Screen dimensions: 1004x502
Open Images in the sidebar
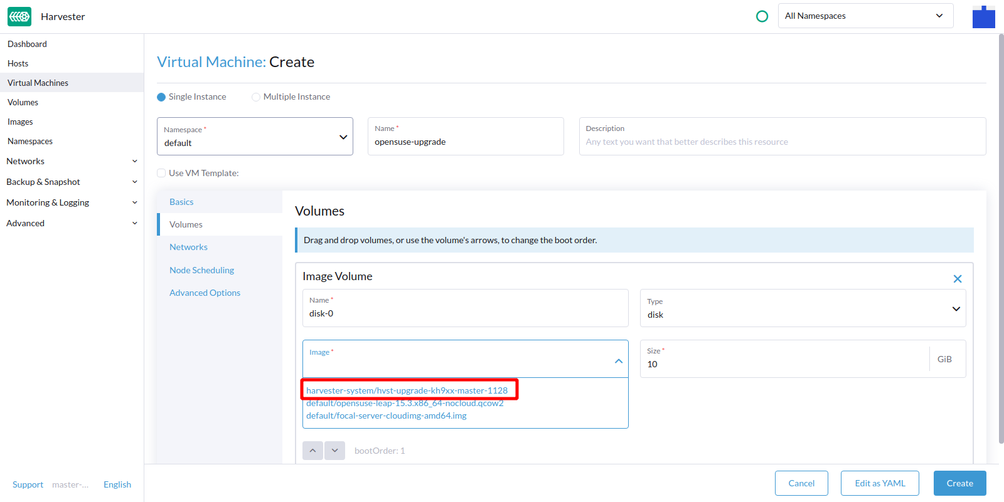pos(72,122)
